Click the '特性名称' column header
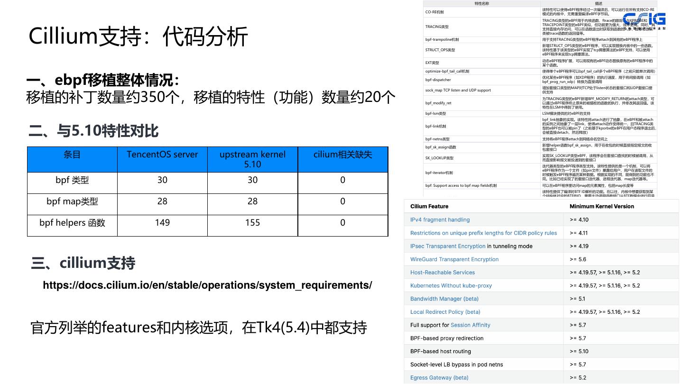Viewport: 683px width, 384px height. (481, 4)
